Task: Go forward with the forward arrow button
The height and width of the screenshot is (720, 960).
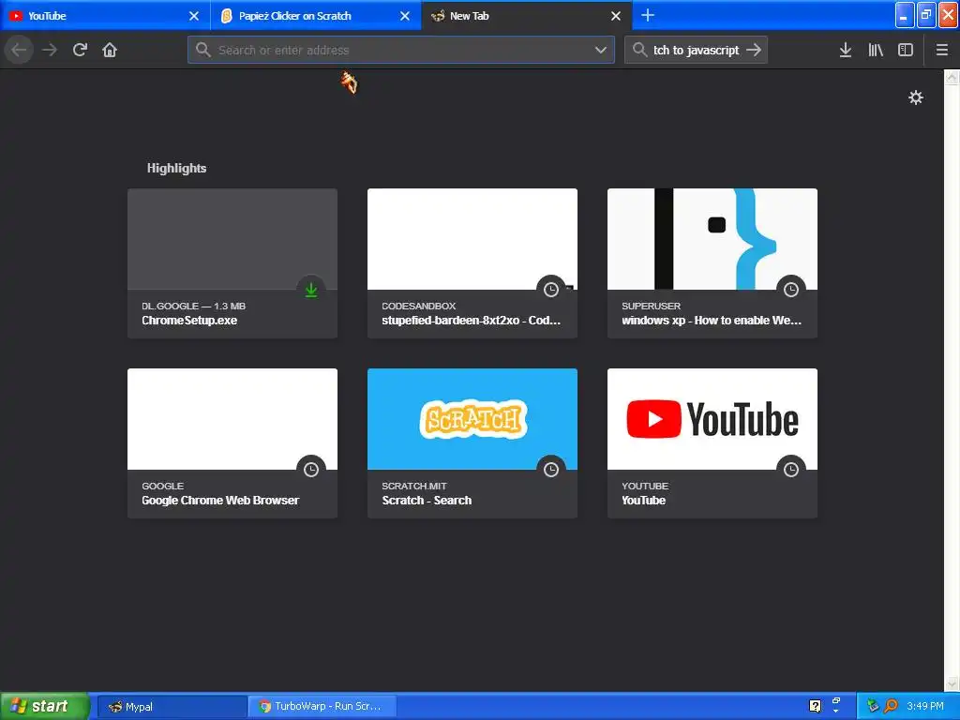Action: [x=50, y=50]
